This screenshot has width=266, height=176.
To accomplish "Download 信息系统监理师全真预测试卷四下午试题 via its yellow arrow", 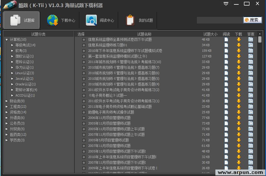I will (x=238, y=39).
